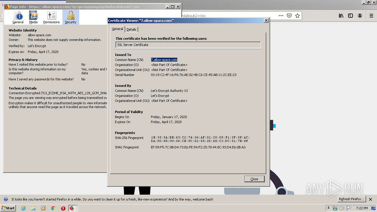
Task: Click the SSL Server Certificate uses field
Action: pos(188,45)
